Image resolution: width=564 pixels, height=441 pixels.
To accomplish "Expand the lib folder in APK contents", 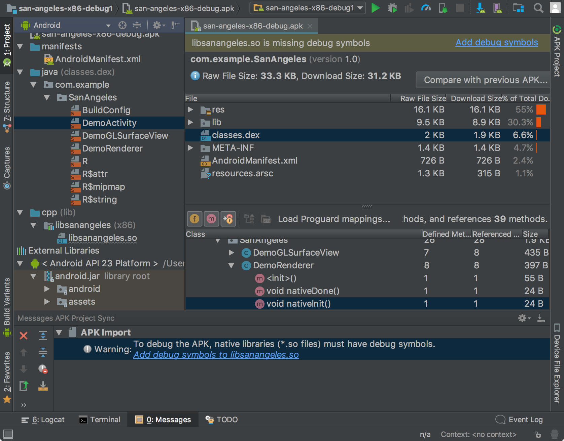I will [190, 122].
